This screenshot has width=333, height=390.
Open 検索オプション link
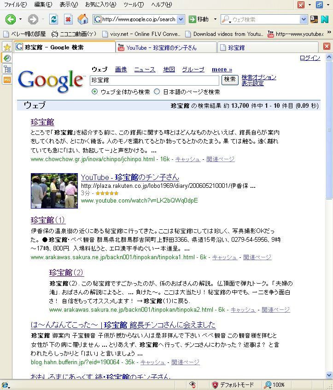coord(259,77)
